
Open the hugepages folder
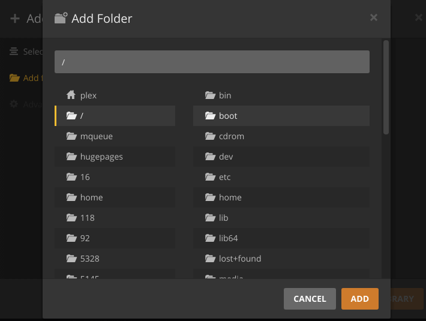tap(101, 157)
